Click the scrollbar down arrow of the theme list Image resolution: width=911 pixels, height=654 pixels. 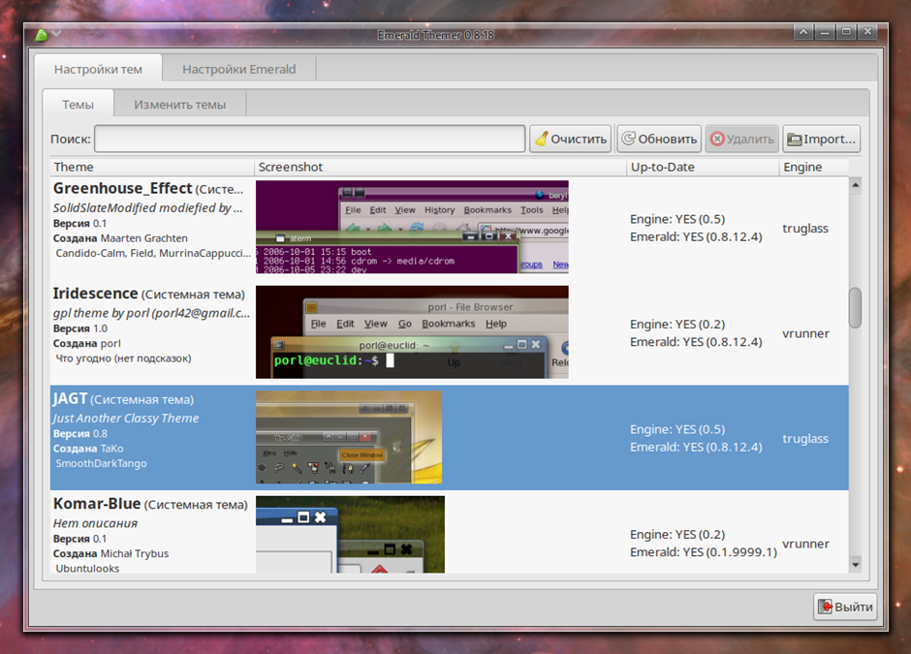pyautogui.click(x=855, y=565)
